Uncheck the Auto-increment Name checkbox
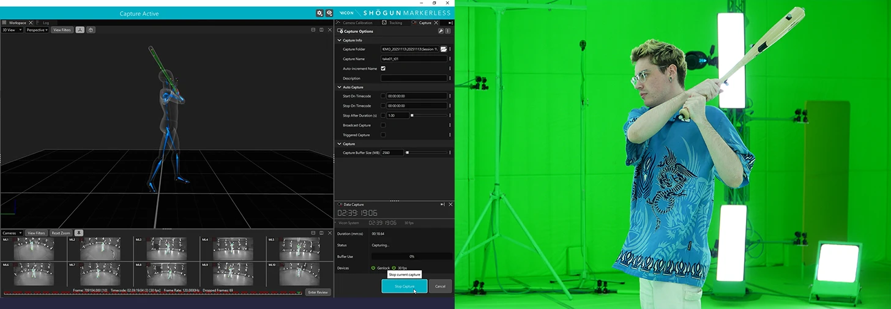891x309 pixels. tap(383, 69)
